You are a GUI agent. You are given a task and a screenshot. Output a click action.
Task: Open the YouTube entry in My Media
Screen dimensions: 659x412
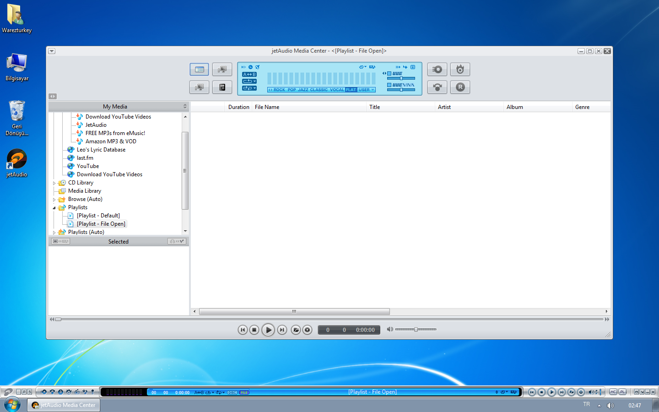point(88,166)
